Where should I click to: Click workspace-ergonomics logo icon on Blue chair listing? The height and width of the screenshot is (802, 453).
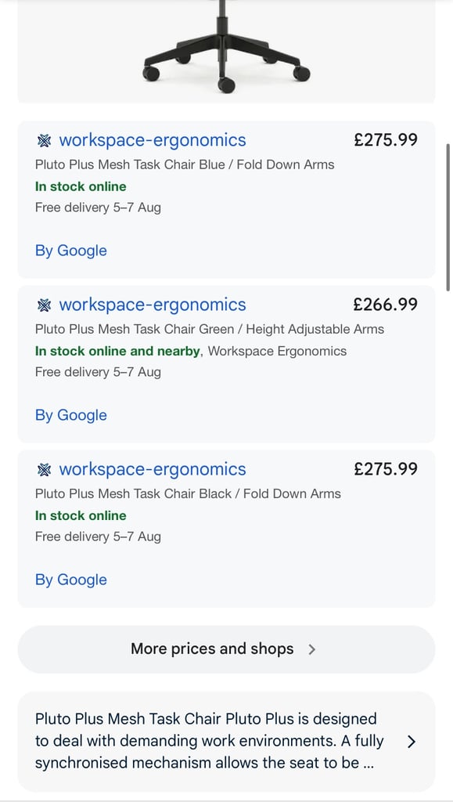click(x=45, y=140)
